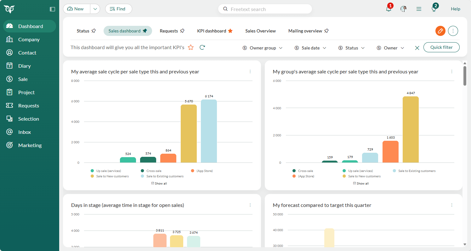
Task: Refresh the dashboard with the reload icon
Action: point(202,47)
